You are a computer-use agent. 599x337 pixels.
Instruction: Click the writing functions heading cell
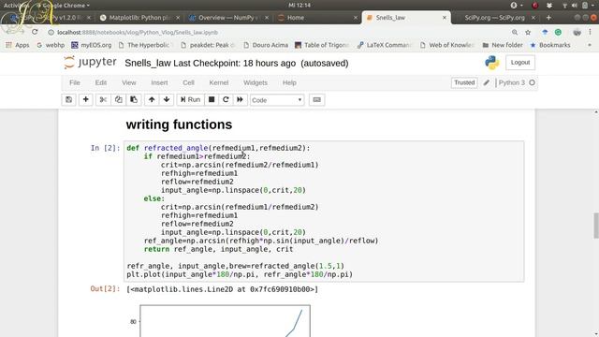coord(179,125)
